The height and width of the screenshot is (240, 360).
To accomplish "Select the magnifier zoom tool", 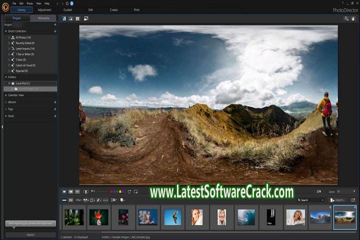I will pyautogui.click(x=346, y=18).
